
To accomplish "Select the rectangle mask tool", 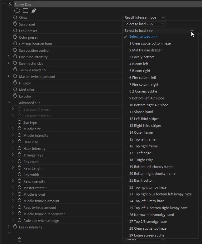I will tap(26, 11).
